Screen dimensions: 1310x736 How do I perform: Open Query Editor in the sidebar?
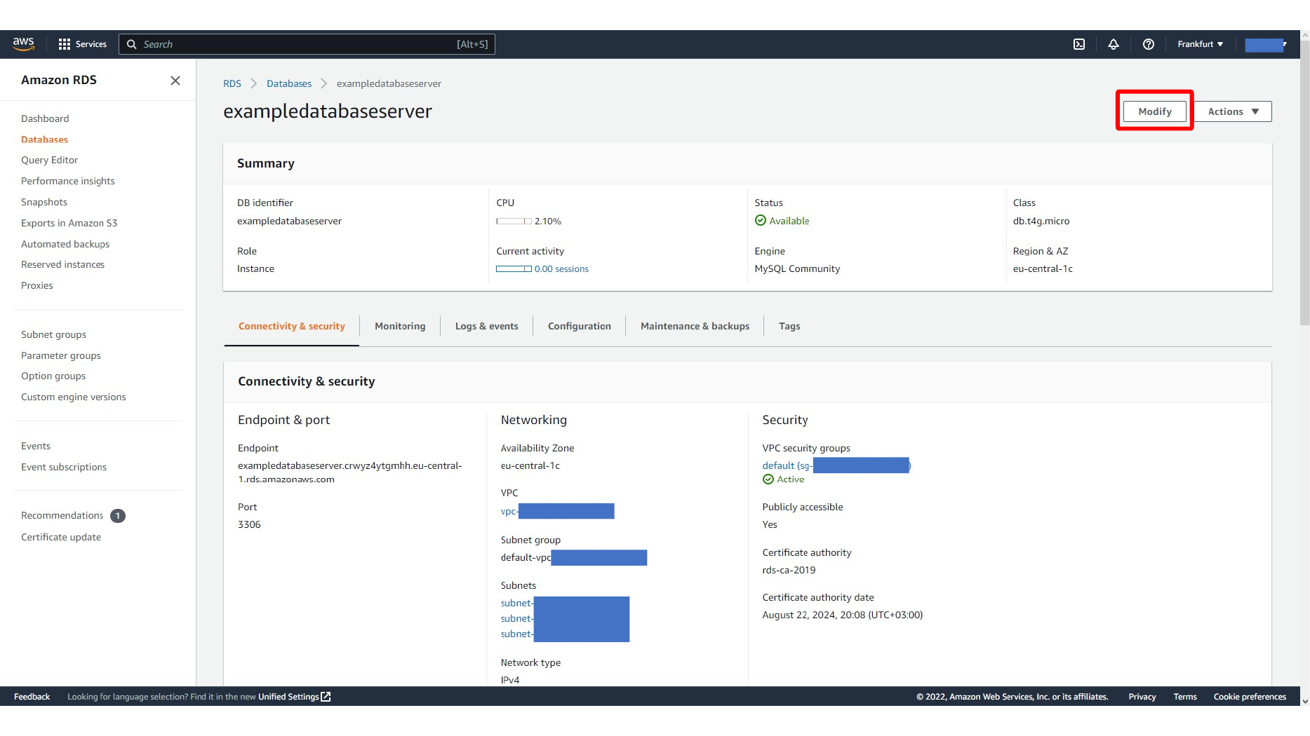pyautogui.click(x=49, y=160)
